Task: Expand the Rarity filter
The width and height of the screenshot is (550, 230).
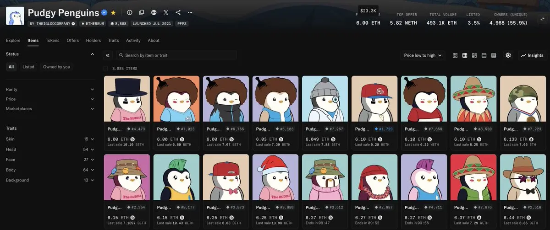Action: point(50,90)
